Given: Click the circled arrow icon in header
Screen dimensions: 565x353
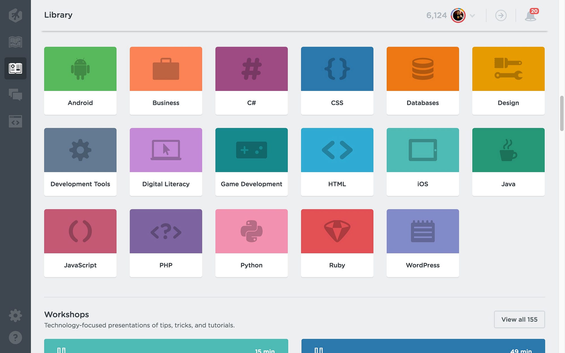Looking at the screenshot, I should tap(501, 15).
